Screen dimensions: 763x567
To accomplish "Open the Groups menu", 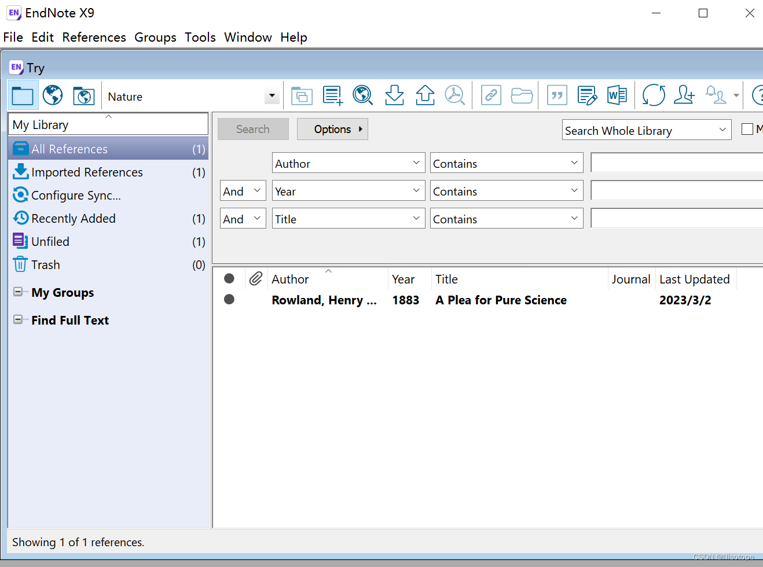I will coord(155,38).
